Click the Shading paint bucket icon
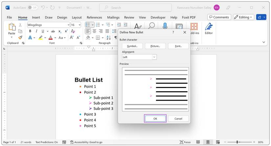271x146 pixels. [x=88, y=37]
